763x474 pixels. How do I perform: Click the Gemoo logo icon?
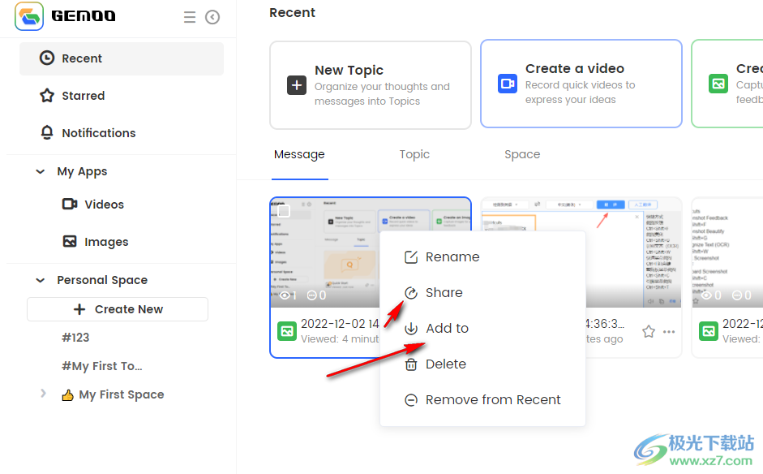click(x=29, y=16)
